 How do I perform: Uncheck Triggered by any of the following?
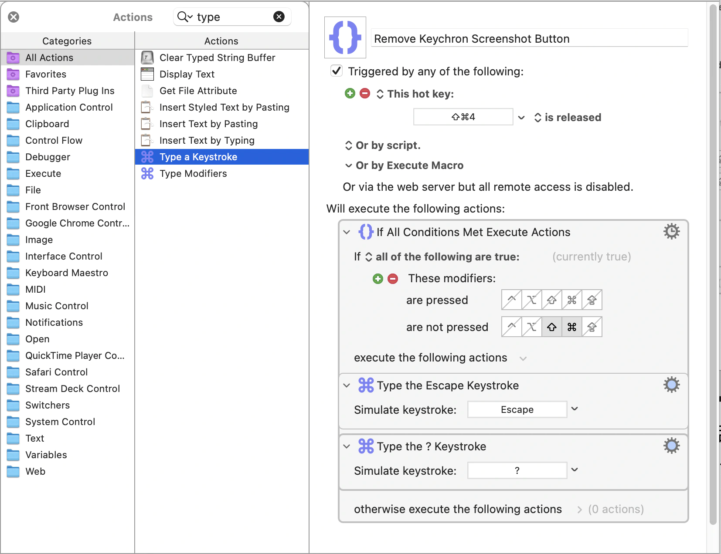coord(337,71)
